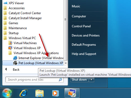131x98 pixels.
Task: Click the Virtual Windows XP monitor icon
Action: [x=10, y=48]
